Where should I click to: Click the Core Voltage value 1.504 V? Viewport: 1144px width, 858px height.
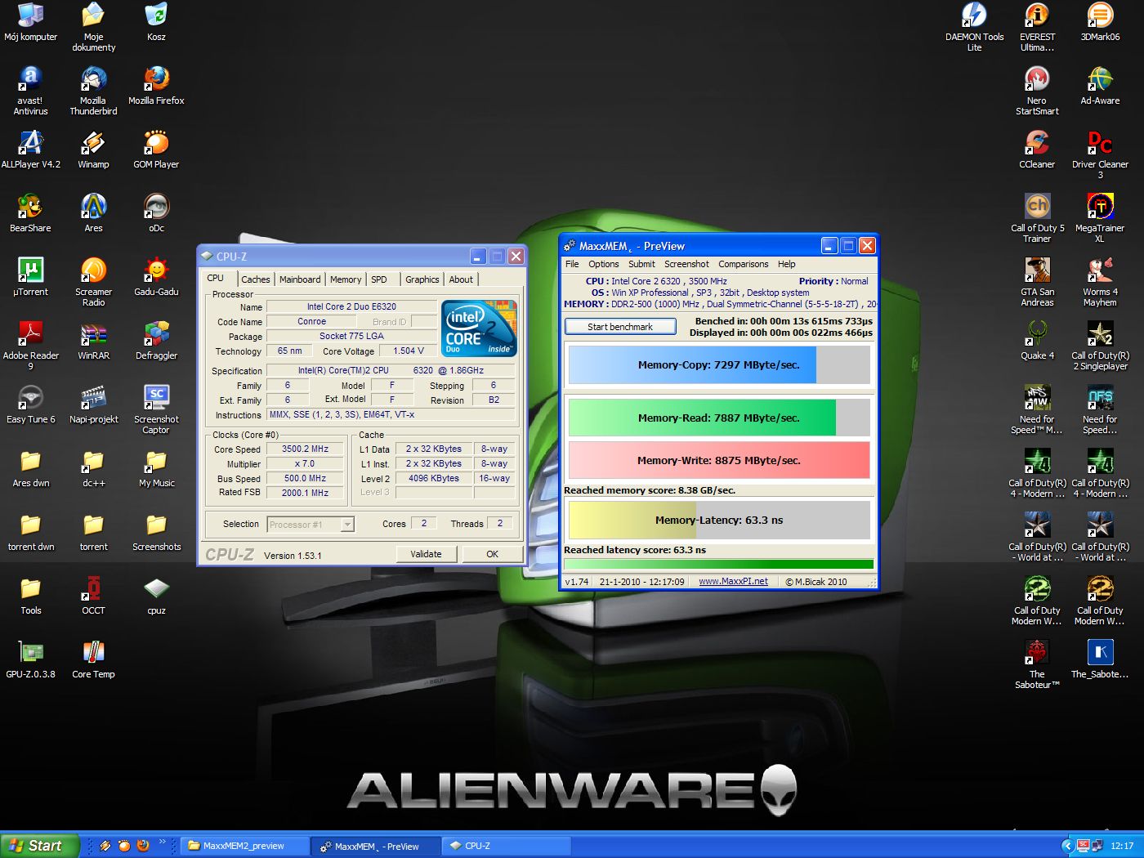[409, 351]
